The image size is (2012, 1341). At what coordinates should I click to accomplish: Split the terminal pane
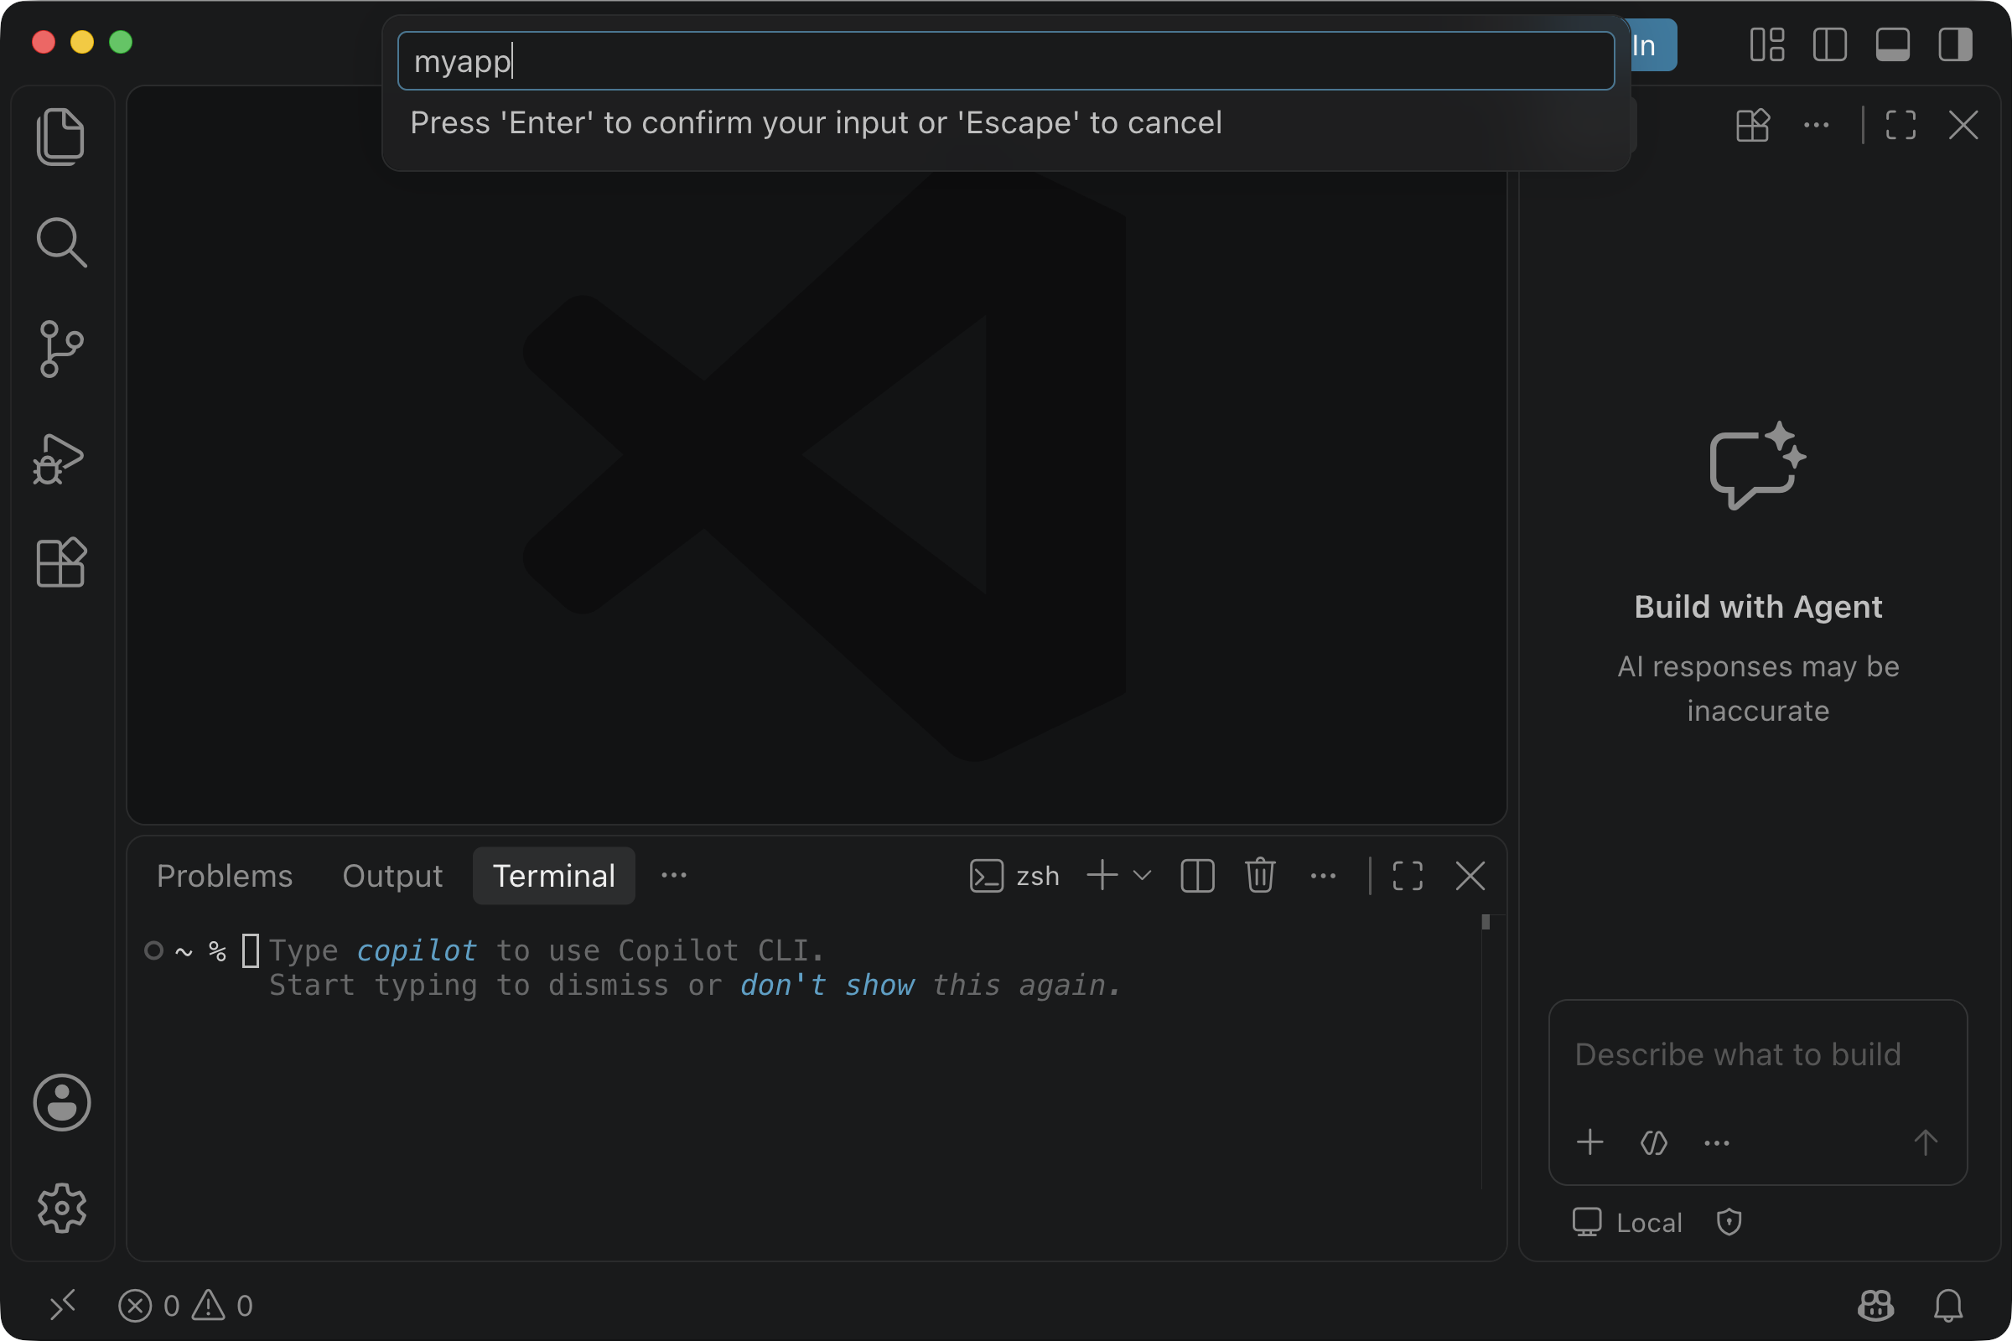[1198, 876]
